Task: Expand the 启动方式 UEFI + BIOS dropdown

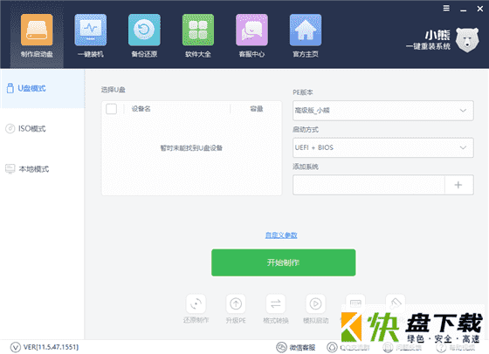Action: tap(383, 147)
